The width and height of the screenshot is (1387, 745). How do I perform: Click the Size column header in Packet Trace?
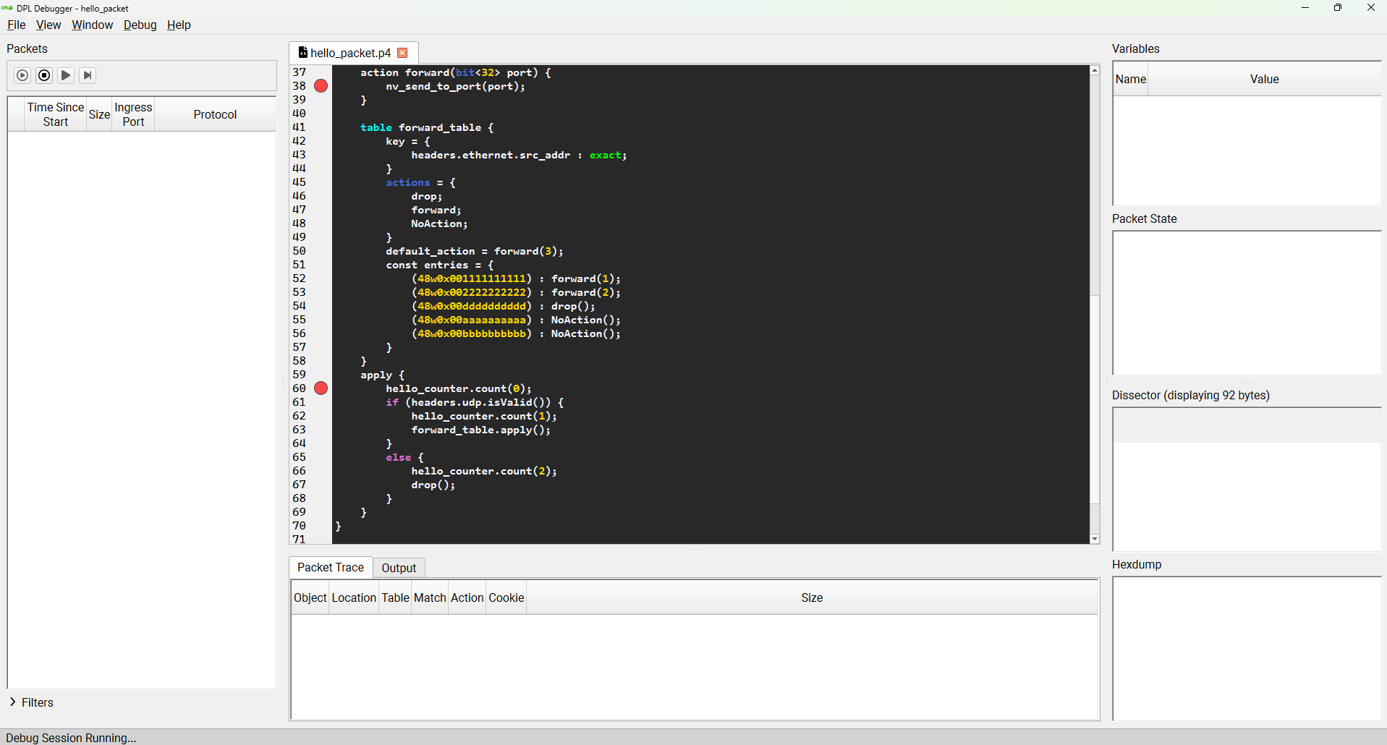(x=812, y=597)
